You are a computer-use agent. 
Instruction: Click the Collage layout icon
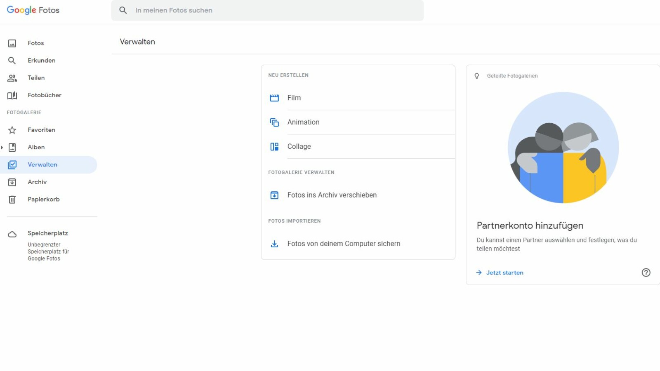click(274, 147)
